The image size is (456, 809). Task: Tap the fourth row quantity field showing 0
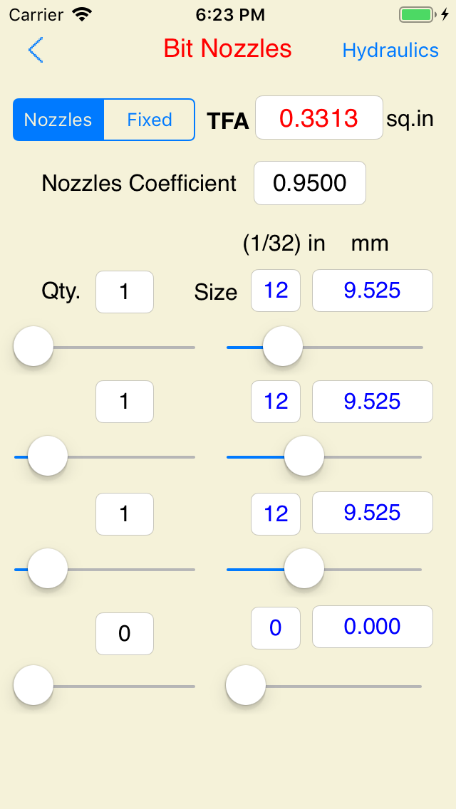point(124,634)
